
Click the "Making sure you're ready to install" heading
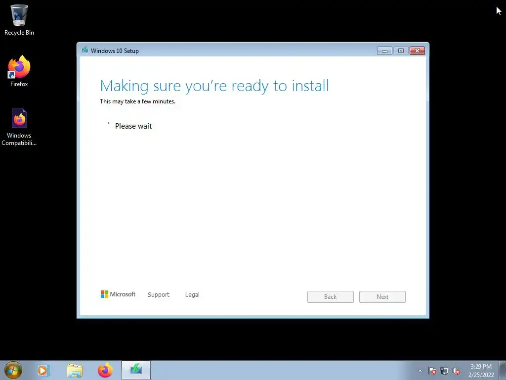click(x=214, y=86)
